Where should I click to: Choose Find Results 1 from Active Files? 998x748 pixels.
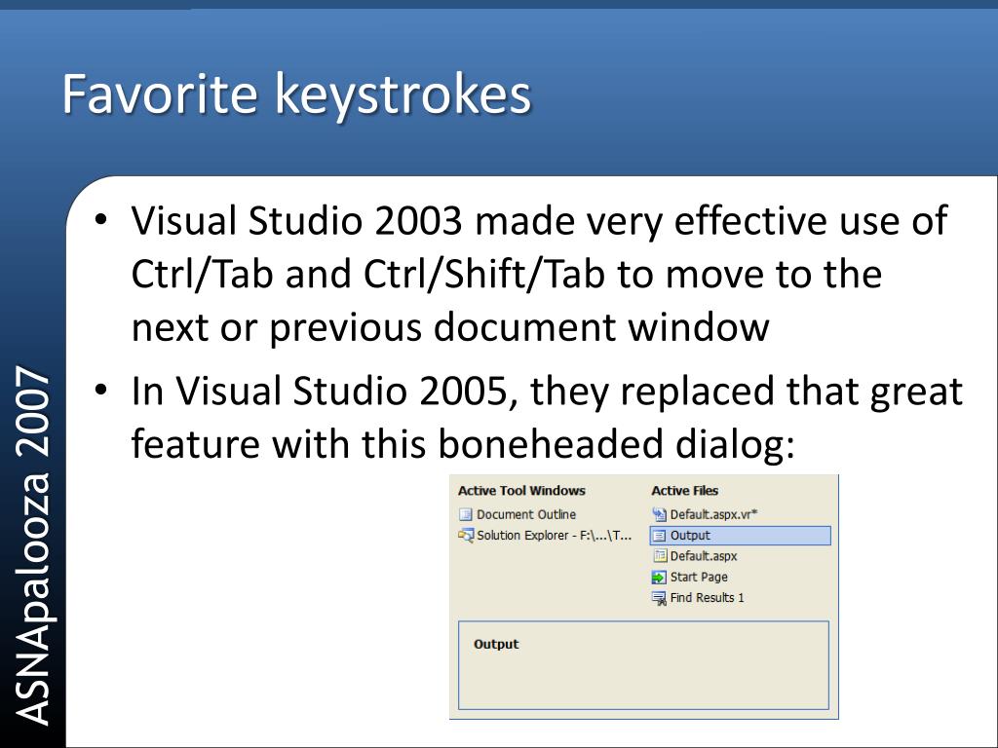(x=698, y=598)
